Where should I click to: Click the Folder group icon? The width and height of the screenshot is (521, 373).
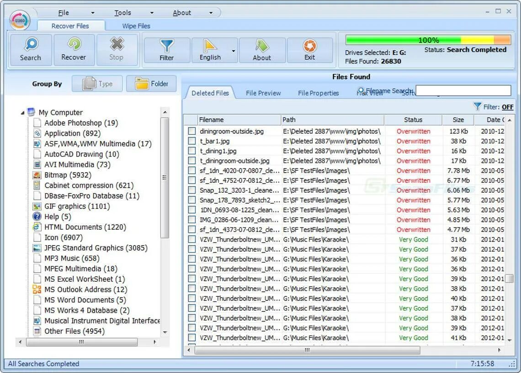(x=142, y=84)
